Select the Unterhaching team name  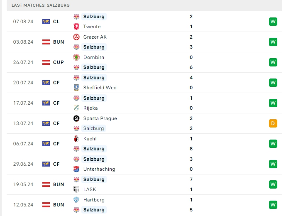pos(99,169)
